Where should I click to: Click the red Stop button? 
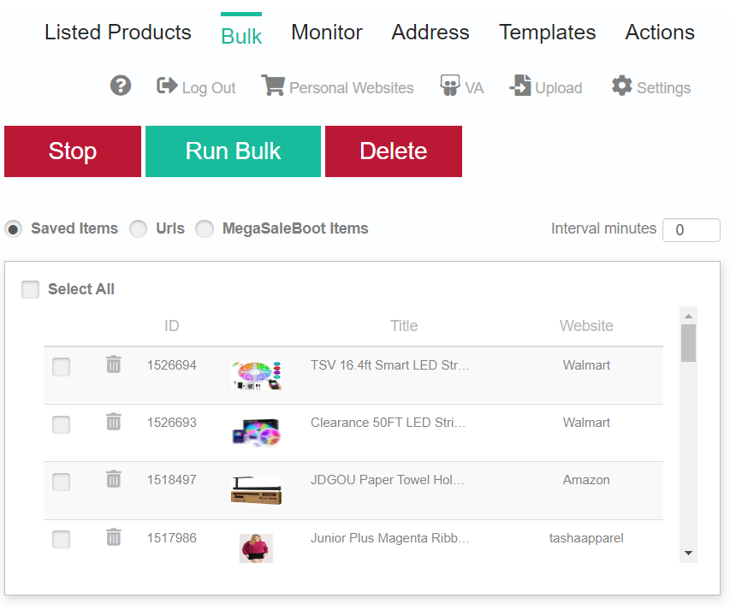click(73, 151)
